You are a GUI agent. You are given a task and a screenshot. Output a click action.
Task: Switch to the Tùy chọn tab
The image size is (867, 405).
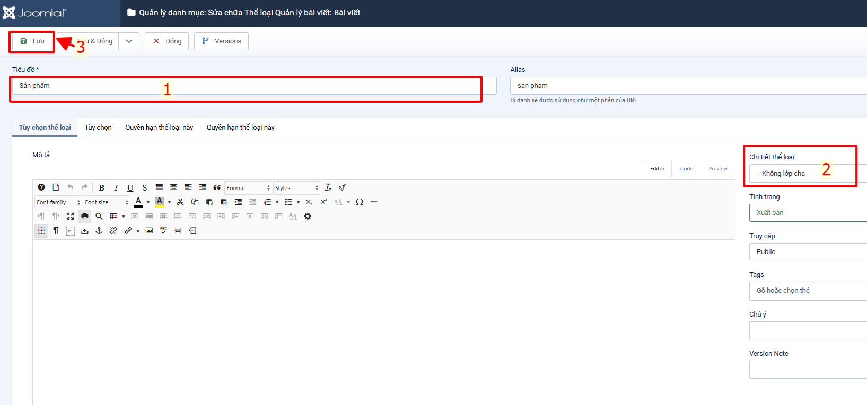pos(98,128)
